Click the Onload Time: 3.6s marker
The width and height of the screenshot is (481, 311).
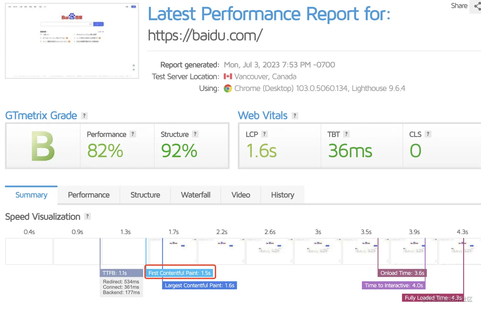click(x=402, y=273)
